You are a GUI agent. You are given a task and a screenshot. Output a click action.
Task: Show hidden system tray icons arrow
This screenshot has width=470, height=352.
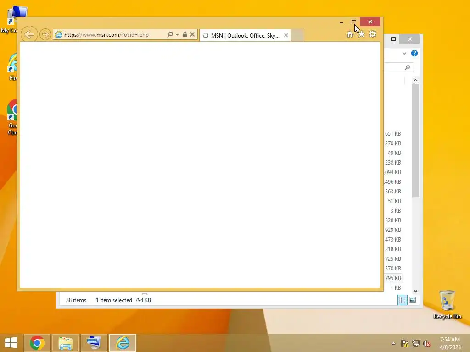tap(393, 343)
